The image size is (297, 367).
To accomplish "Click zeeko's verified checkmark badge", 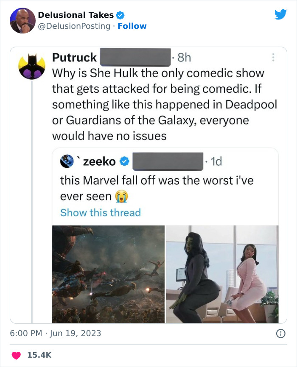I will point(124,161).
